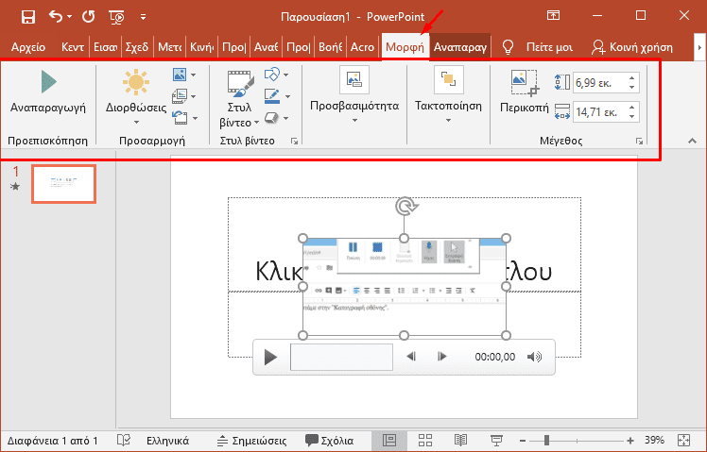Switch to the Μετα ribbon tab
Viewport: 707px width, 452px height.
(169, 47)
